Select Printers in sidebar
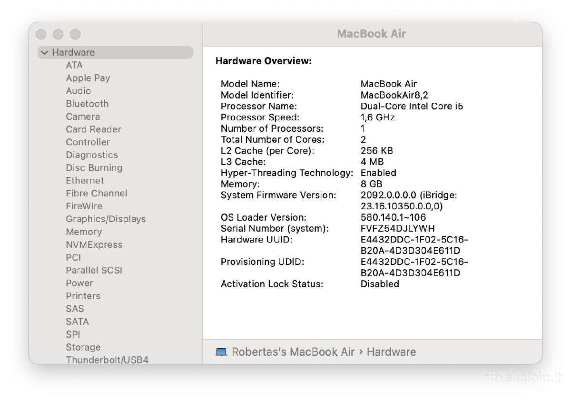 [83, 296]
